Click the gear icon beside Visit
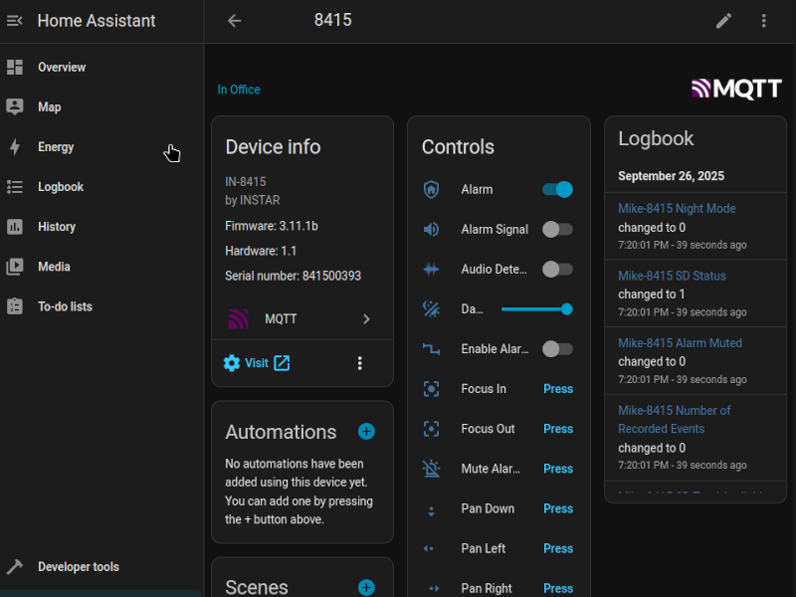 pyautogui.click(x=232, y=363)
